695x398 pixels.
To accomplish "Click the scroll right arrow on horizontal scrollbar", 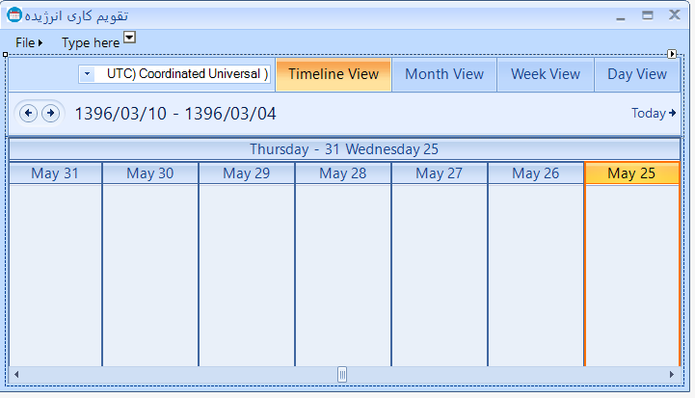I will pyautogui.click(x=672, y=374).
